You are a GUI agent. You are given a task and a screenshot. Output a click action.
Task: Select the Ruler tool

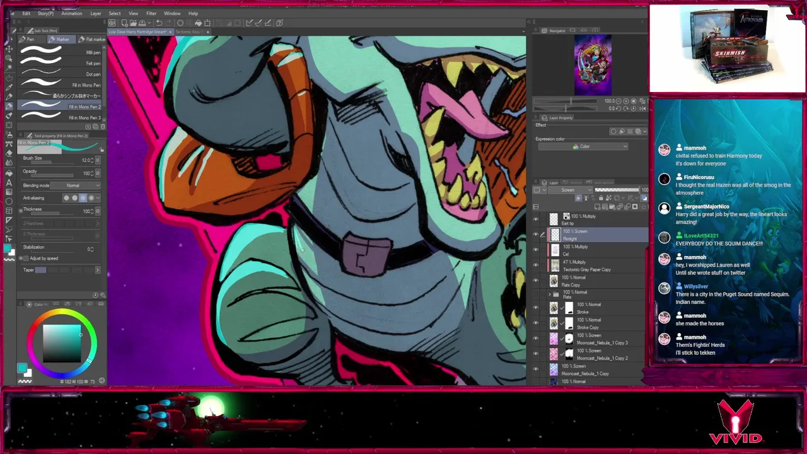pyautogui.click(x=9, y=220)
